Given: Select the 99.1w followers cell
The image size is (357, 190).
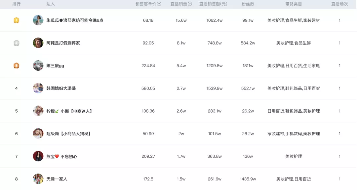Looking at the screenshot, I should click(248, 20).
